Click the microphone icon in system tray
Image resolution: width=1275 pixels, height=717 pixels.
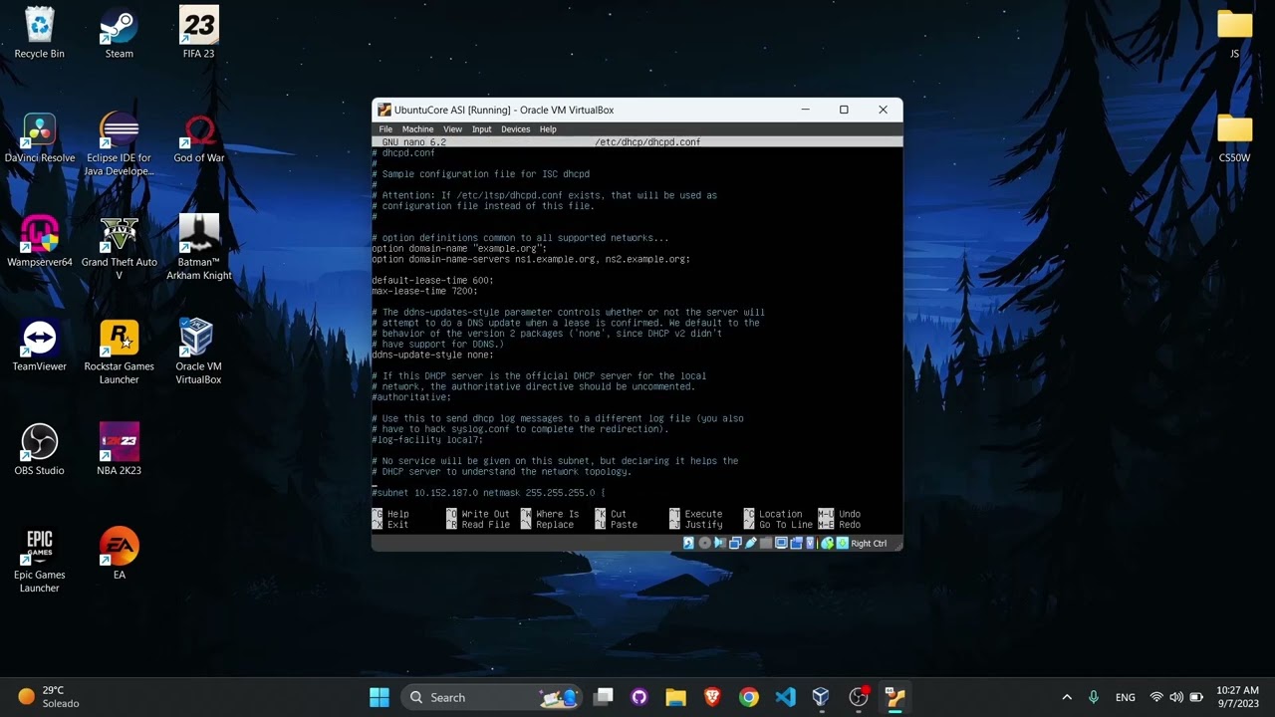(x=1094, y=697)
